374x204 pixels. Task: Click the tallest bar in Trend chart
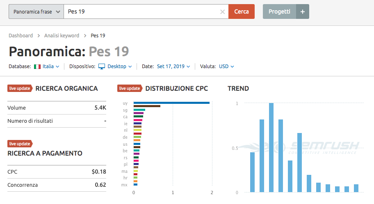pyautogui.click(x=271, y=148)
